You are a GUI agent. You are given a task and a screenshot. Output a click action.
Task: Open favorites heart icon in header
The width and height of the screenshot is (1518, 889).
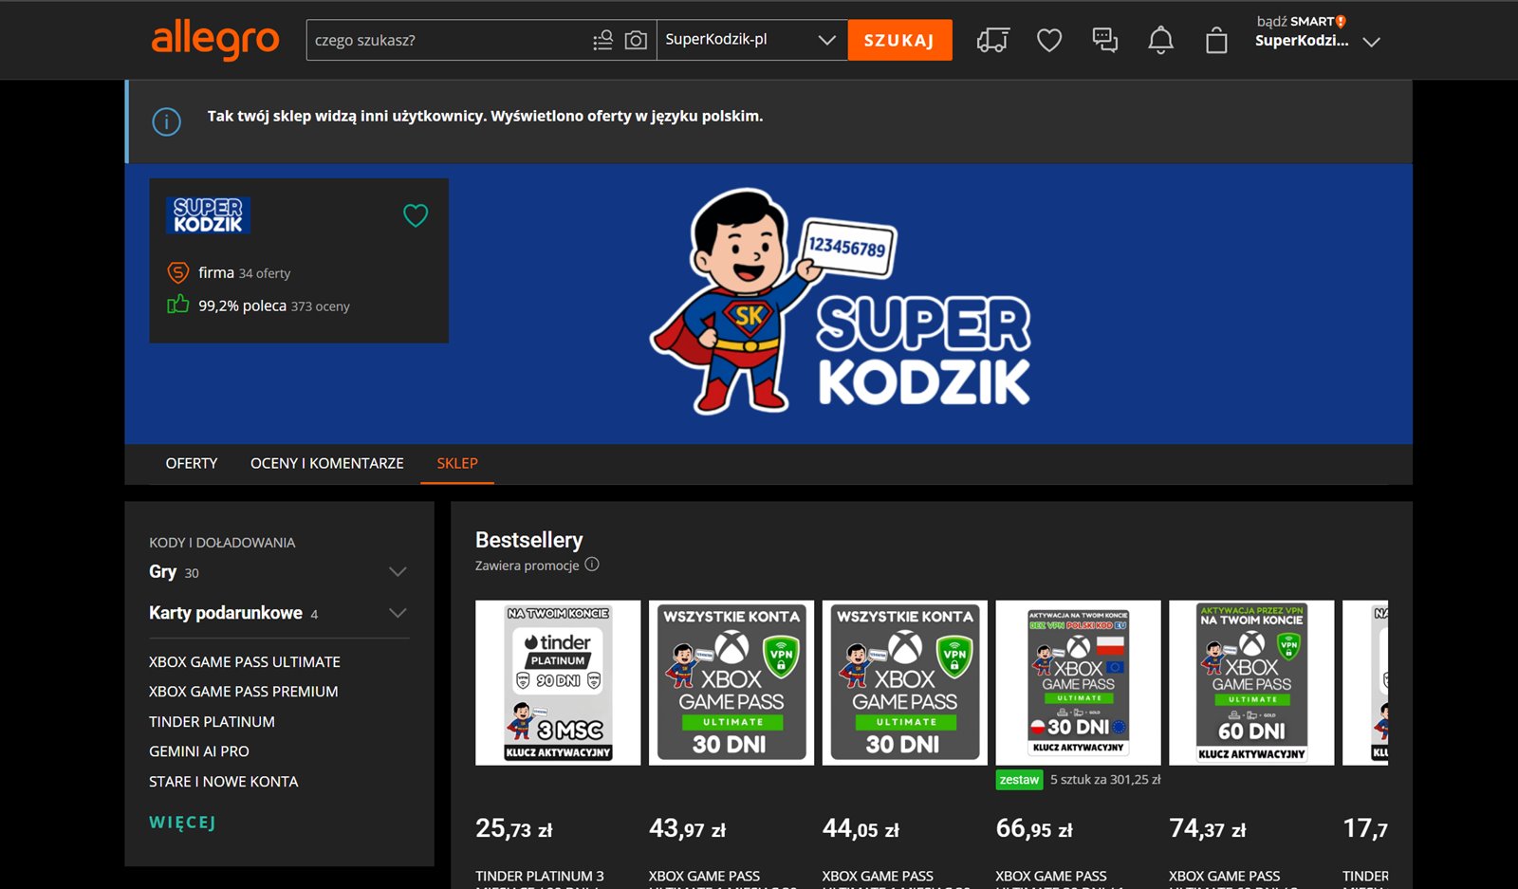pos(1049,40)
